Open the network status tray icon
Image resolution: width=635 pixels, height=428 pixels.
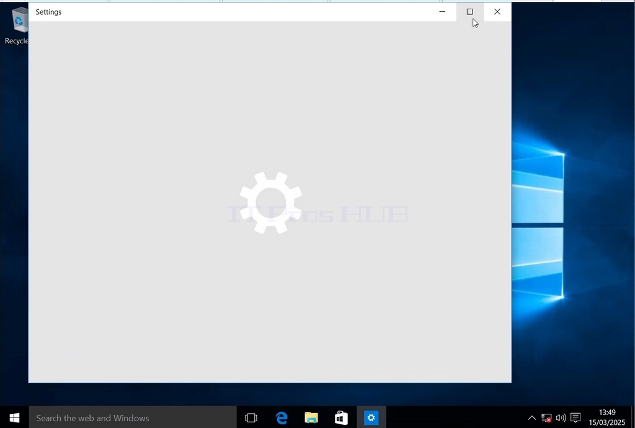(546, 418)
